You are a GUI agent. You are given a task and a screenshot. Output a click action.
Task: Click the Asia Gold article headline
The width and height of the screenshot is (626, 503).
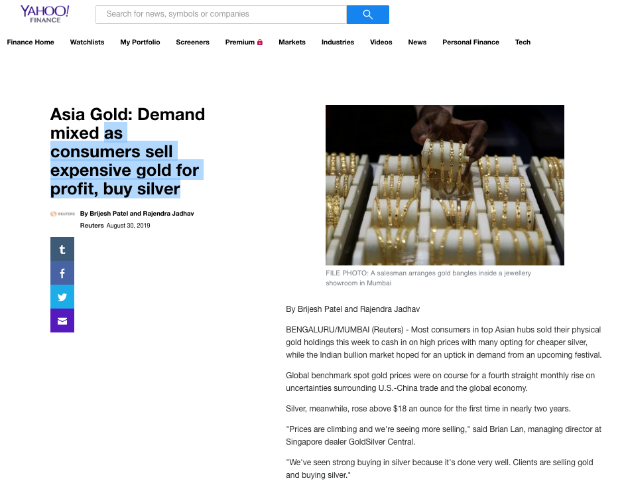(127, 151)
